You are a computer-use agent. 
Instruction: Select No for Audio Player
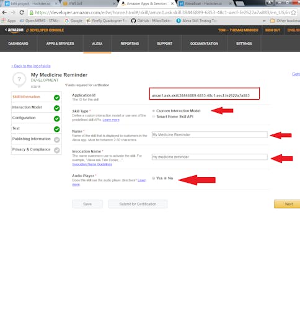tap(165, 178)
